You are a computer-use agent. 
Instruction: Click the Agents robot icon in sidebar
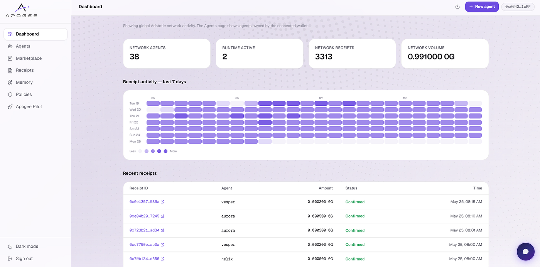pyautogui.click(x=10, y=46)
